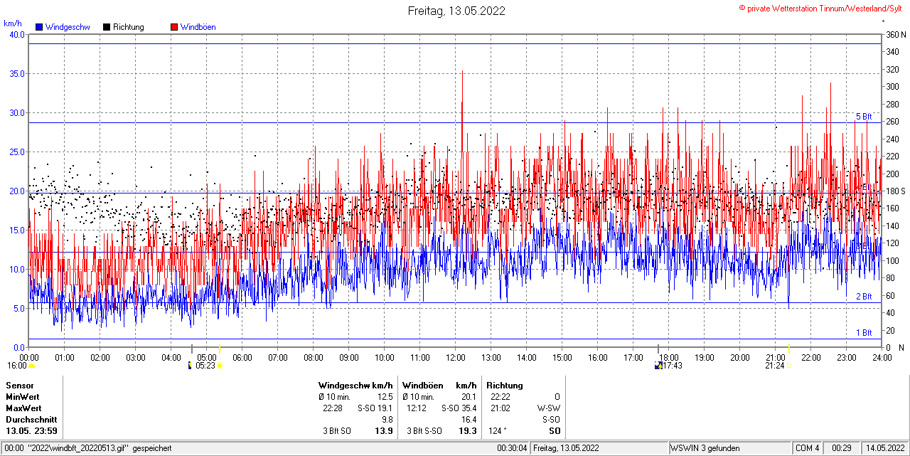910x456 pixels.
Task: Click the current gust value 19.3
Action: tap(468, 431)
